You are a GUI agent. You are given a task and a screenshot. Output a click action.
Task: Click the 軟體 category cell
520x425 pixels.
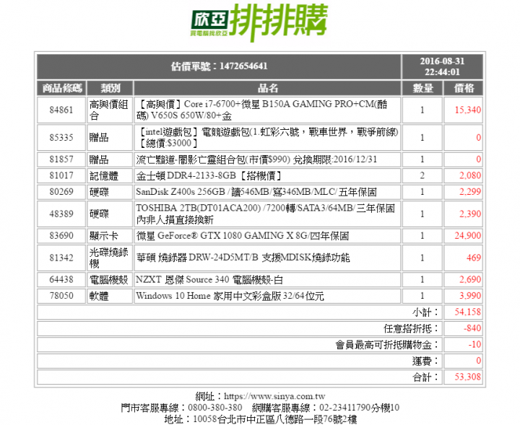point(110,296)
